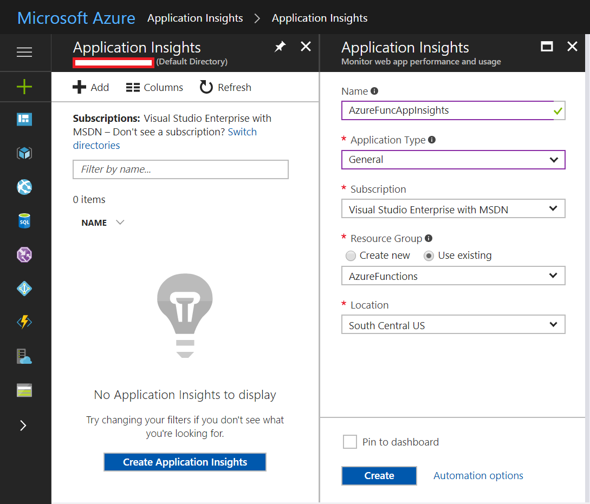The image size is (590, 504).
Task: Click Microsoft Azure logo text
Action: (x=76, y=18)
